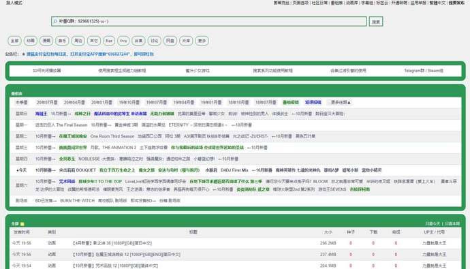Click the 动画 type cell in the 19:55 row
Viewport: 470px width, 269px height.
pyautogui.click(x=52, y=255)
